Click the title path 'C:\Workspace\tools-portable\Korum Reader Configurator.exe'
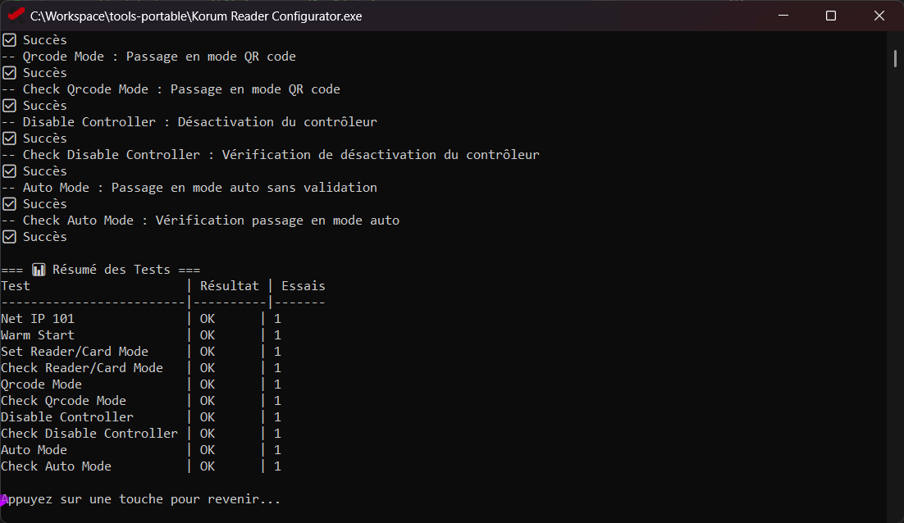Image resolution: width=904 pixels, height=523 pixels. [x=196, y=16]
